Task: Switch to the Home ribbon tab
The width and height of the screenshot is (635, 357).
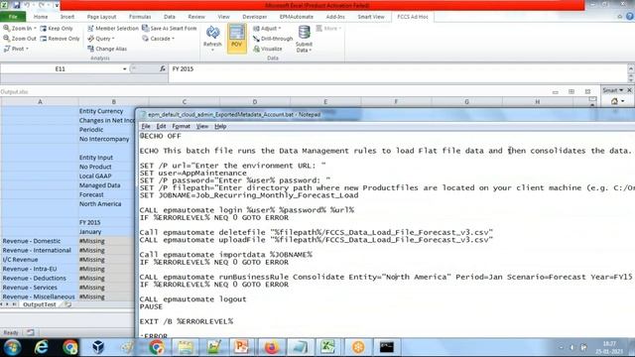Action: coord(41,17)
